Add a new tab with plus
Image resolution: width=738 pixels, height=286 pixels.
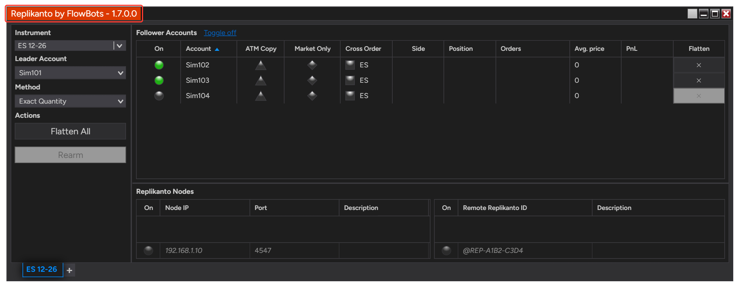point(69,270)
